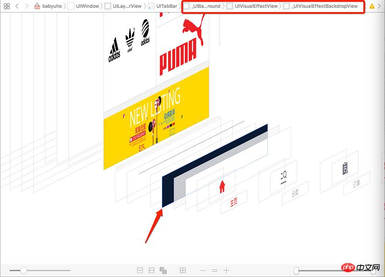The image size is (385, 277).
Task: Open the UIVisualEffectView jump bar segment
Action: [x=252, y=6]
